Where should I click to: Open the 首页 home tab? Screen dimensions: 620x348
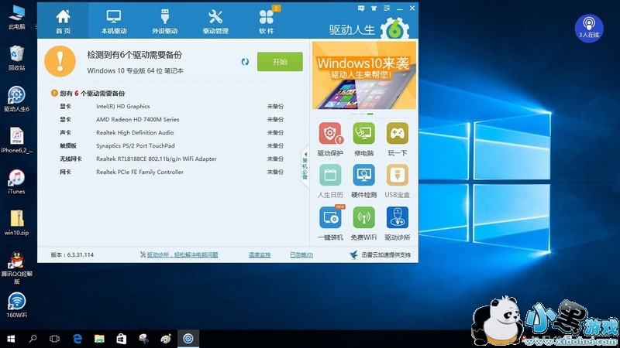(64, 22)
